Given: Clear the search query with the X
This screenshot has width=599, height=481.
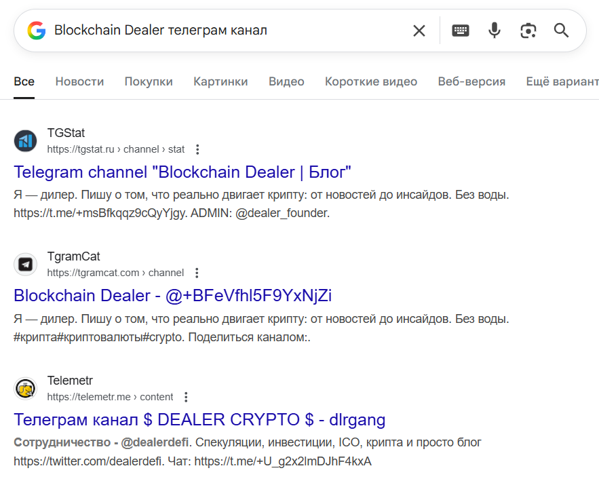Looking at the screenshot, I should point(419,30).
